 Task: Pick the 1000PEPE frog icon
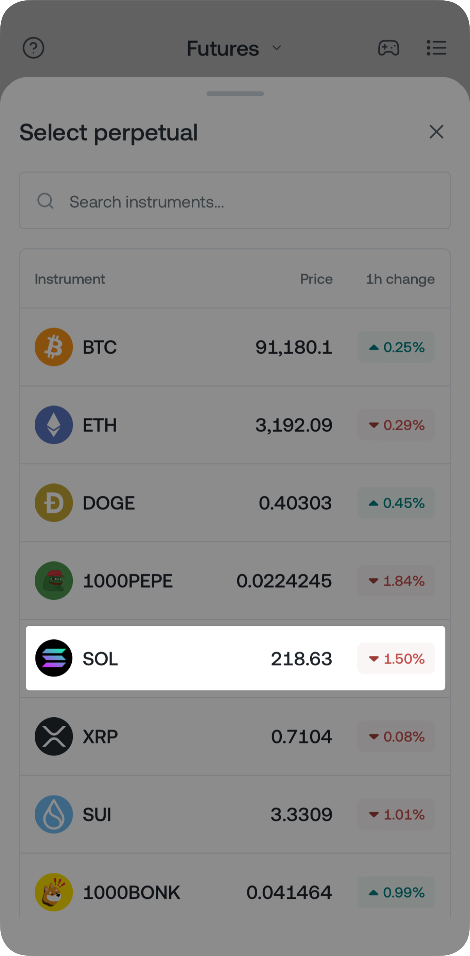click(x=54, y=581)
